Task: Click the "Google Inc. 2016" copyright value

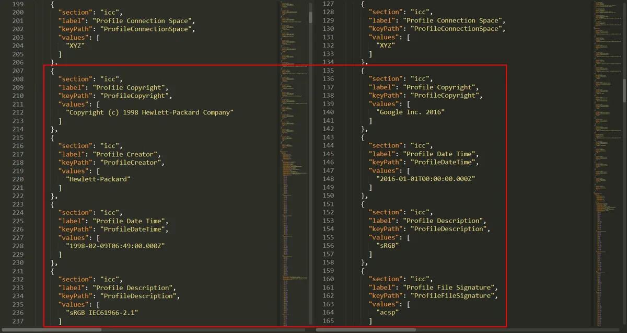Action: click(410, 112)
